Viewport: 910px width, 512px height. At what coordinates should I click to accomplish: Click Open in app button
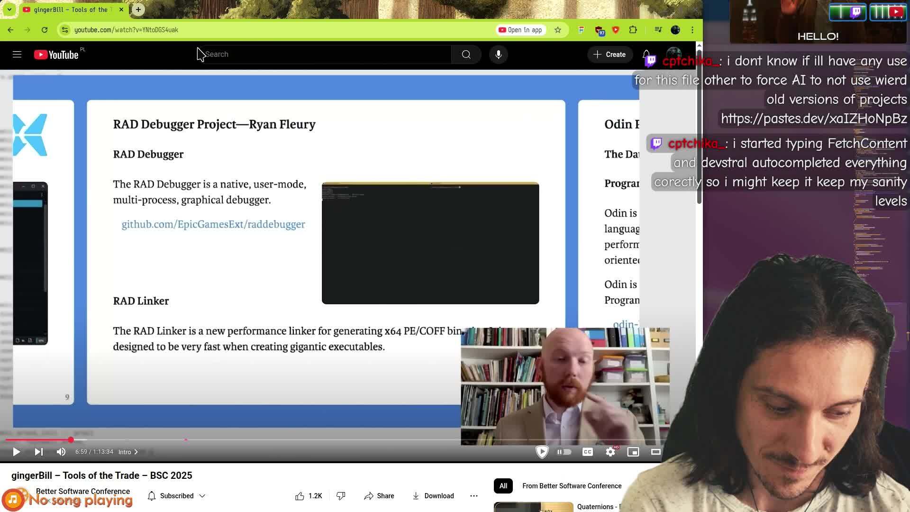point(520,30)
